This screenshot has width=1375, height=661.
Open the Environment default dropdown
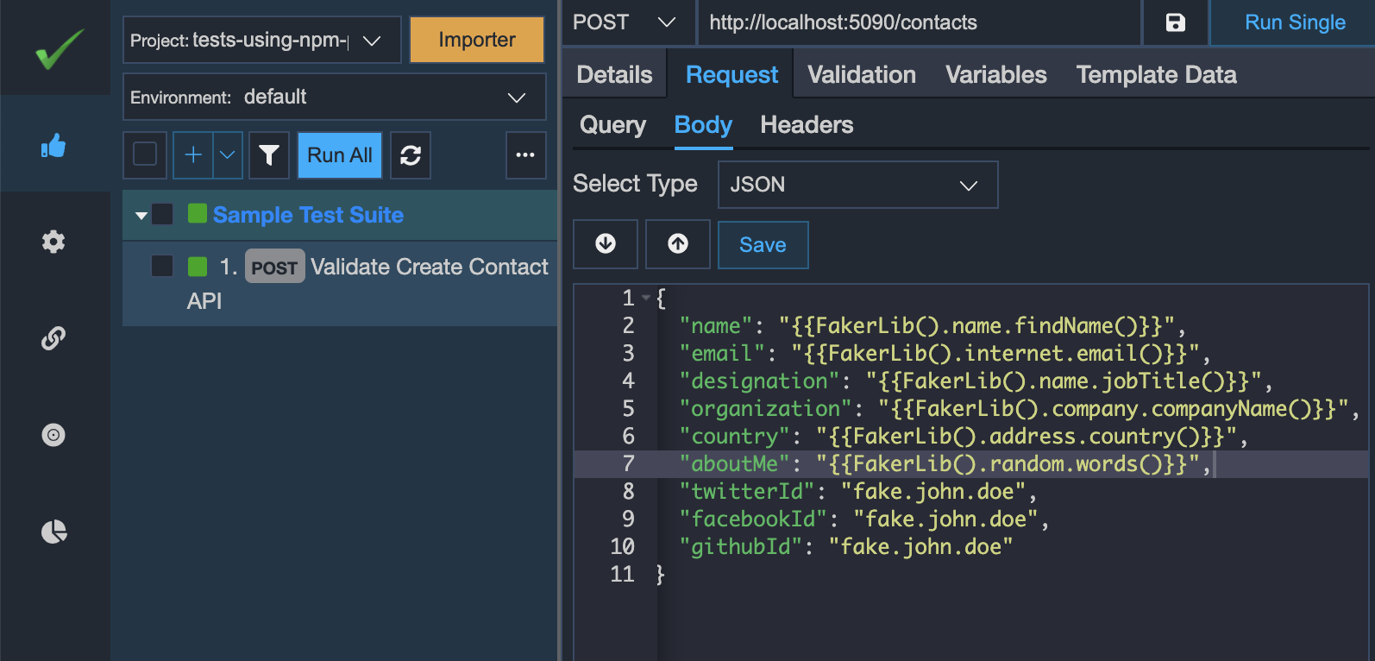(335, 97)
